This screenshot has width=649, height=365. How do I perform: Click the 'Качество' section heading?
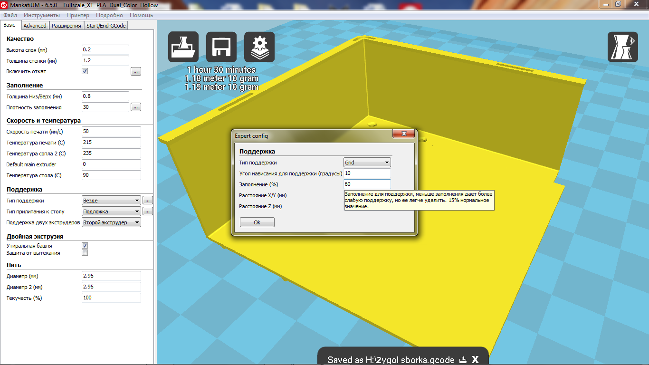[20, 38]
